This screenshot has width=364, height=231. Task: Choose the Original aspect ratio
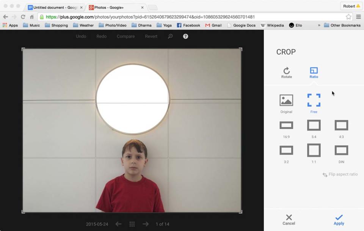coord(286,102)
